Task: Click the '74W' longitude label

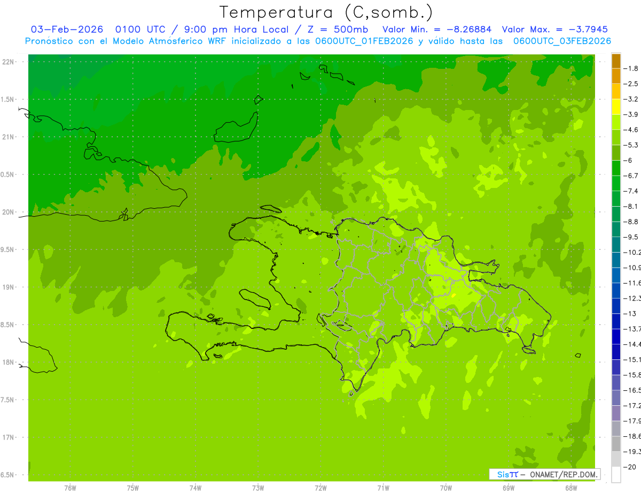Action: click(x=196, y=488)
